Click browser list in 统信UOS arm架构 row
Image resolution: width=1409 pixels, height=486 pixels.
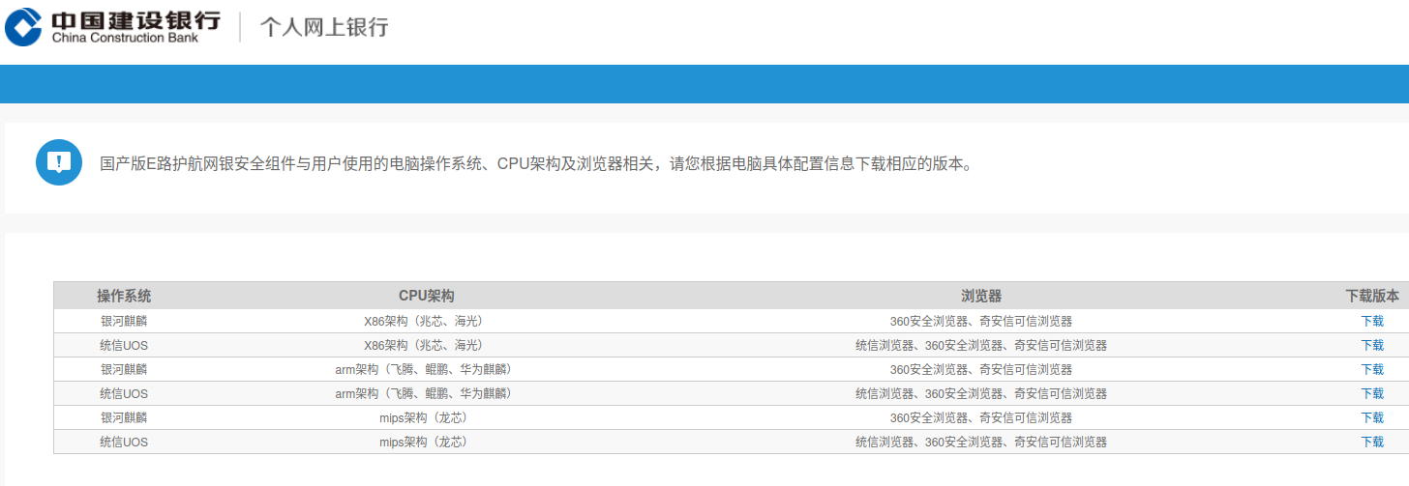(981, 394)
